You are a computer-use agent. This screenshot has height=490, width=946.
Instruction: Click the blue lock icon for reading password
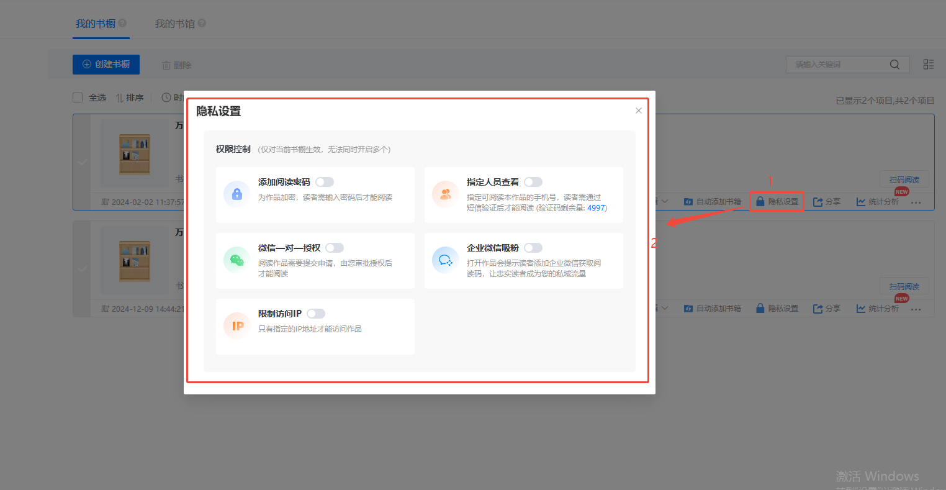coord(236,194)
